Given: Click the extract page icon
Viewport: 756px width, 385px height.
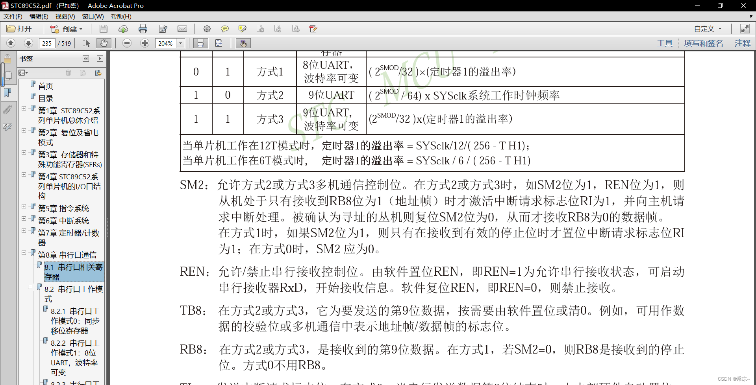Looking at the screenshot, I should coord(296,29).
